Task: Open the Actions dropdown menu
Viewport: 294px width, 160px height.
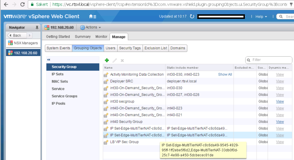Action: point(90,27)
